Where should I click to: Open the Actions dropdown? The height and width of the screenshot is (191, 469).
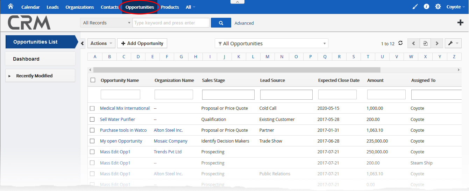101,43
